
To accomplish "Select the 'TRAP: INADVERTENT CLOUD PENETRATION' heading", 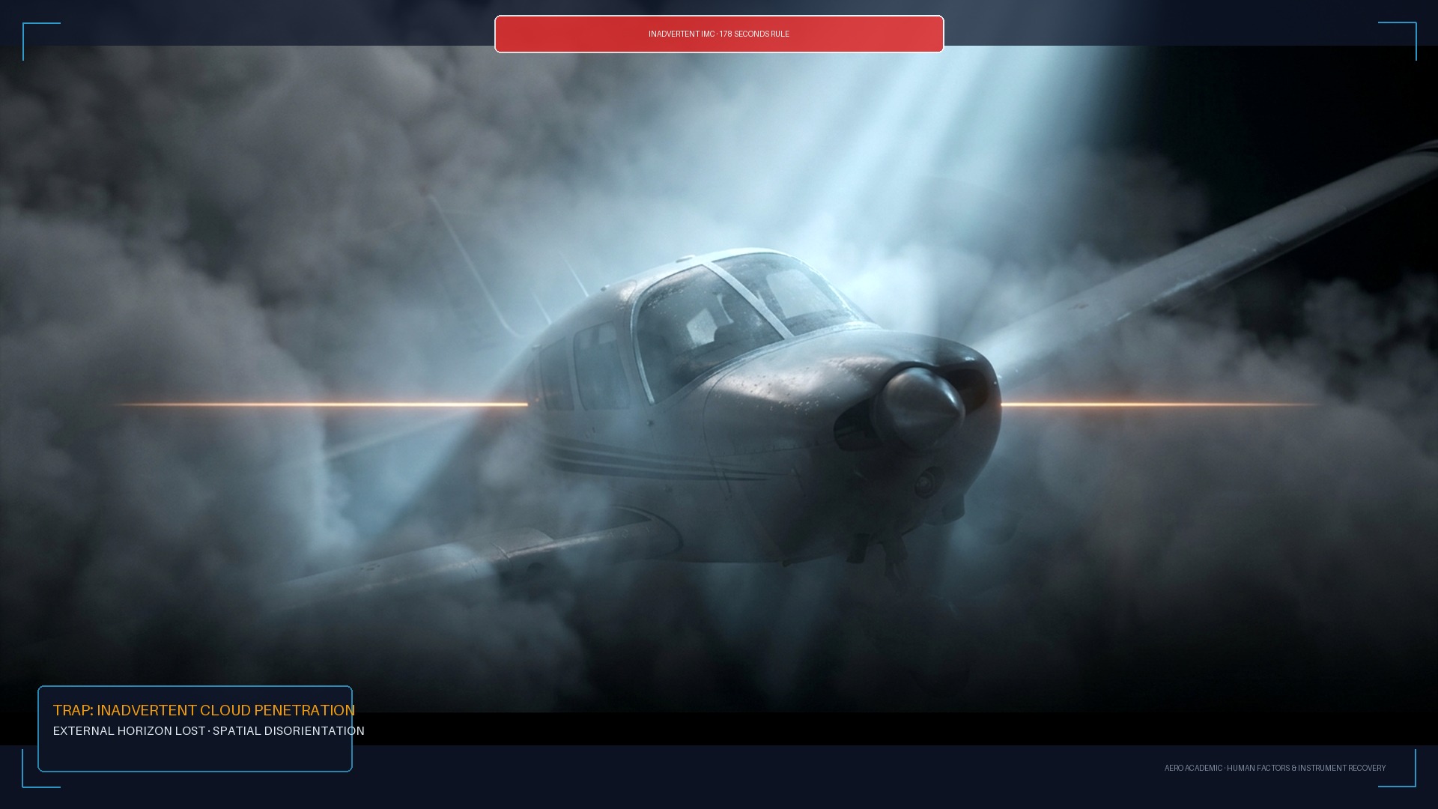I will point(204,710).
